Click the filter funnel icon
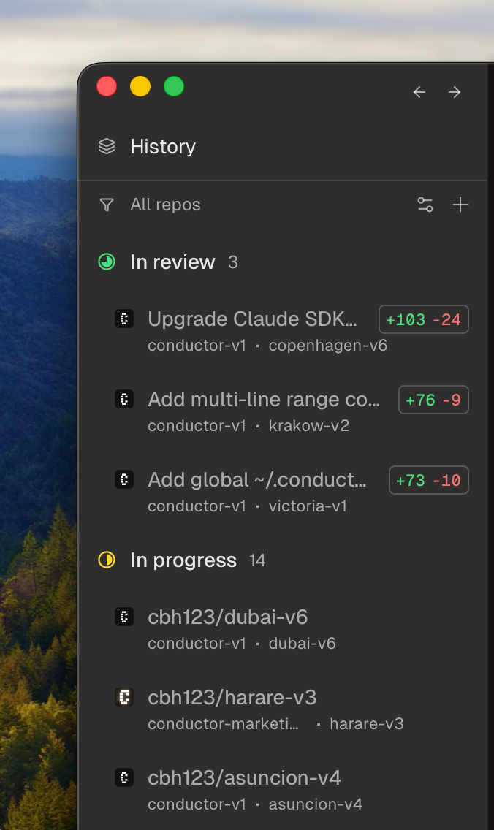The image size is (494, 830). [x=107, y=205]
